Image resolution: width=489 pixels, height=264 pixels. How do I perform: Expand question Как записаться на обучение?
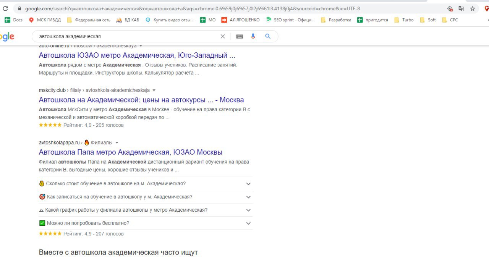[146, 197]
